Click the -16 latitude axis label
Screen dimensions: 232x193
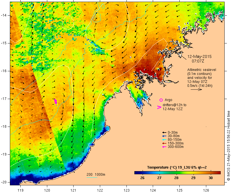click(3, 71)
